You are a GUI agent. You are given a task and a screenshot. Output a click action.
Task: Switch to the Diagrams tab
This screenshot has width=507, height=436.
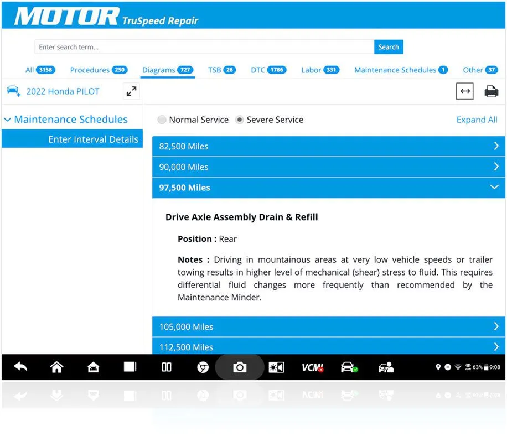tap(167, 70)
